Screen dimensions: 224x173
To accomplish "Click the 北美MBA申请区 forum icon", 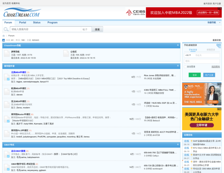I will [7, 75].
